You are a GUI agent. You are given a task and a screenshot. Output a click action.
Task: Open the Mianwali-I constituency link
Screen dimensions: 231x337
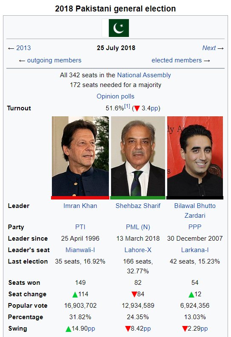pyautogui.click(x=80, y=250)
